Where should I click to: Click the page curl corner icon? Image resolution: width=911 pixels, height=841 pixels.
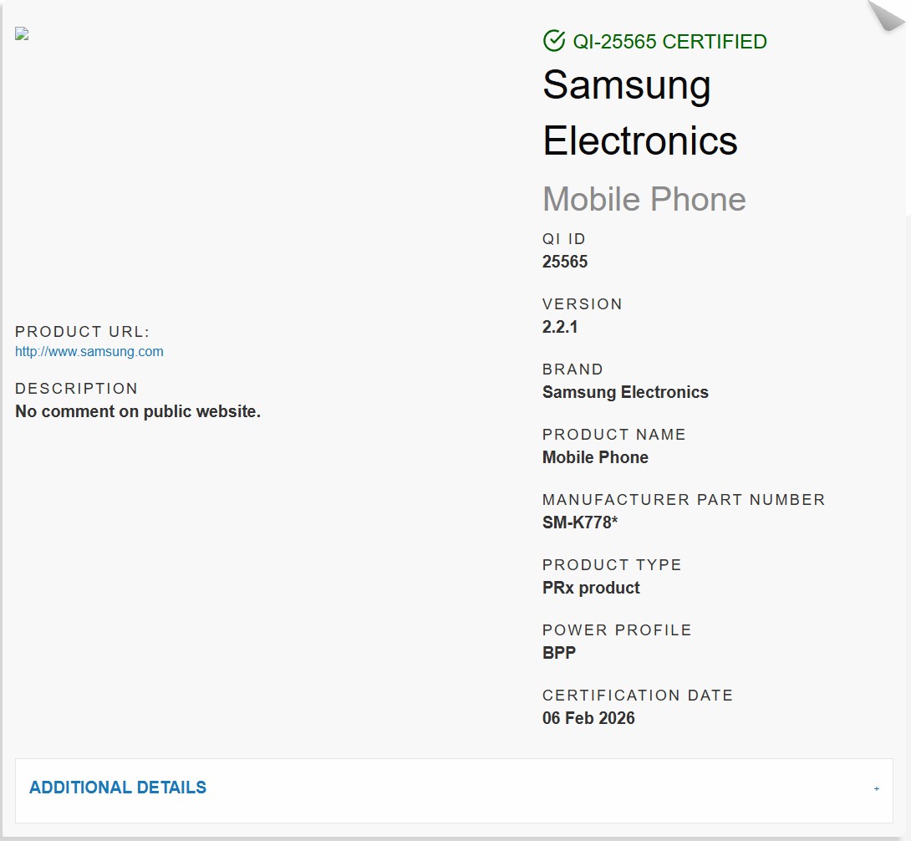[x=887, y=15]
